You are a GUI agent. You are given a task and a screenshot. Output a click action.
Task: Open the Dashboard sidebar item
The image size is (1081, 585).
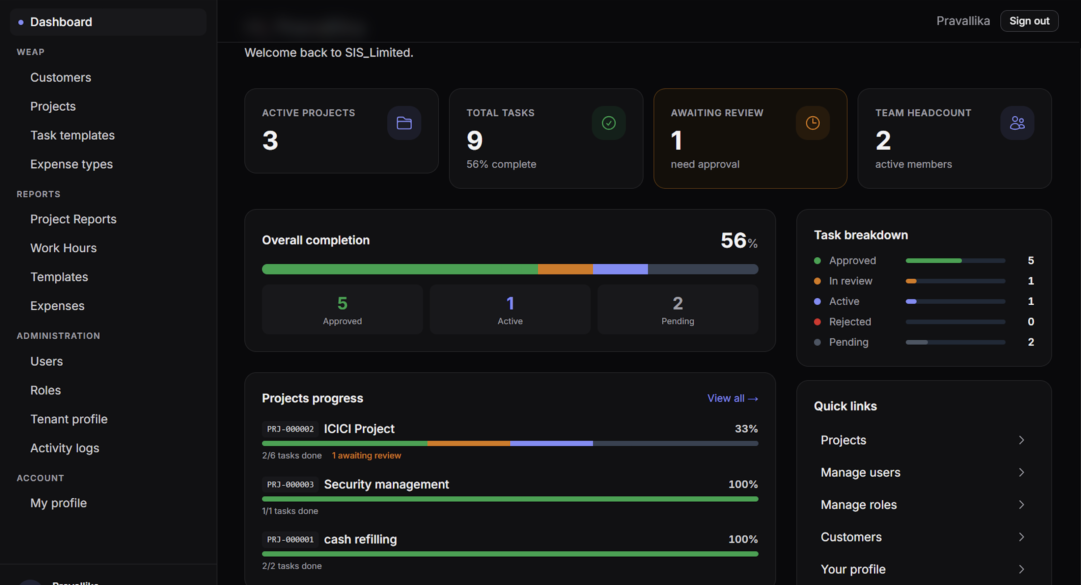(108, 22)
